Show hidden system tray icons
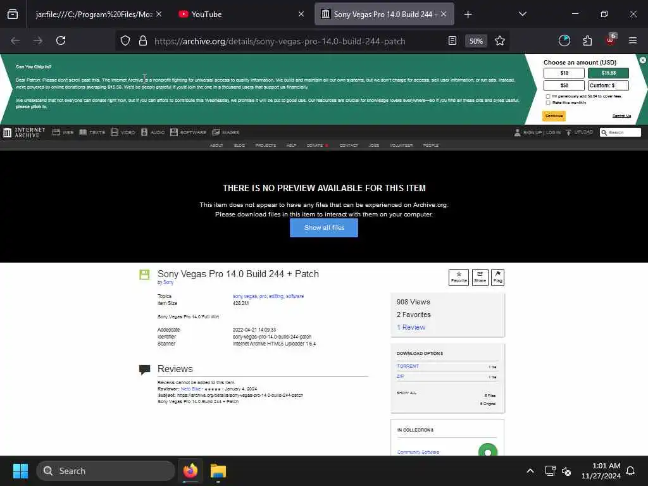648x486 pixels. pyautogui.click(x=530, y=471)
